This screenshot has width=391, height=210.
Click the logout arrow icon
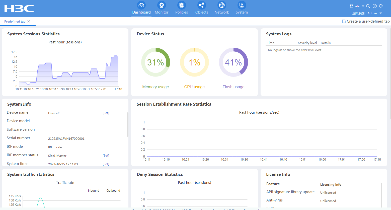[x=381, y=6]
